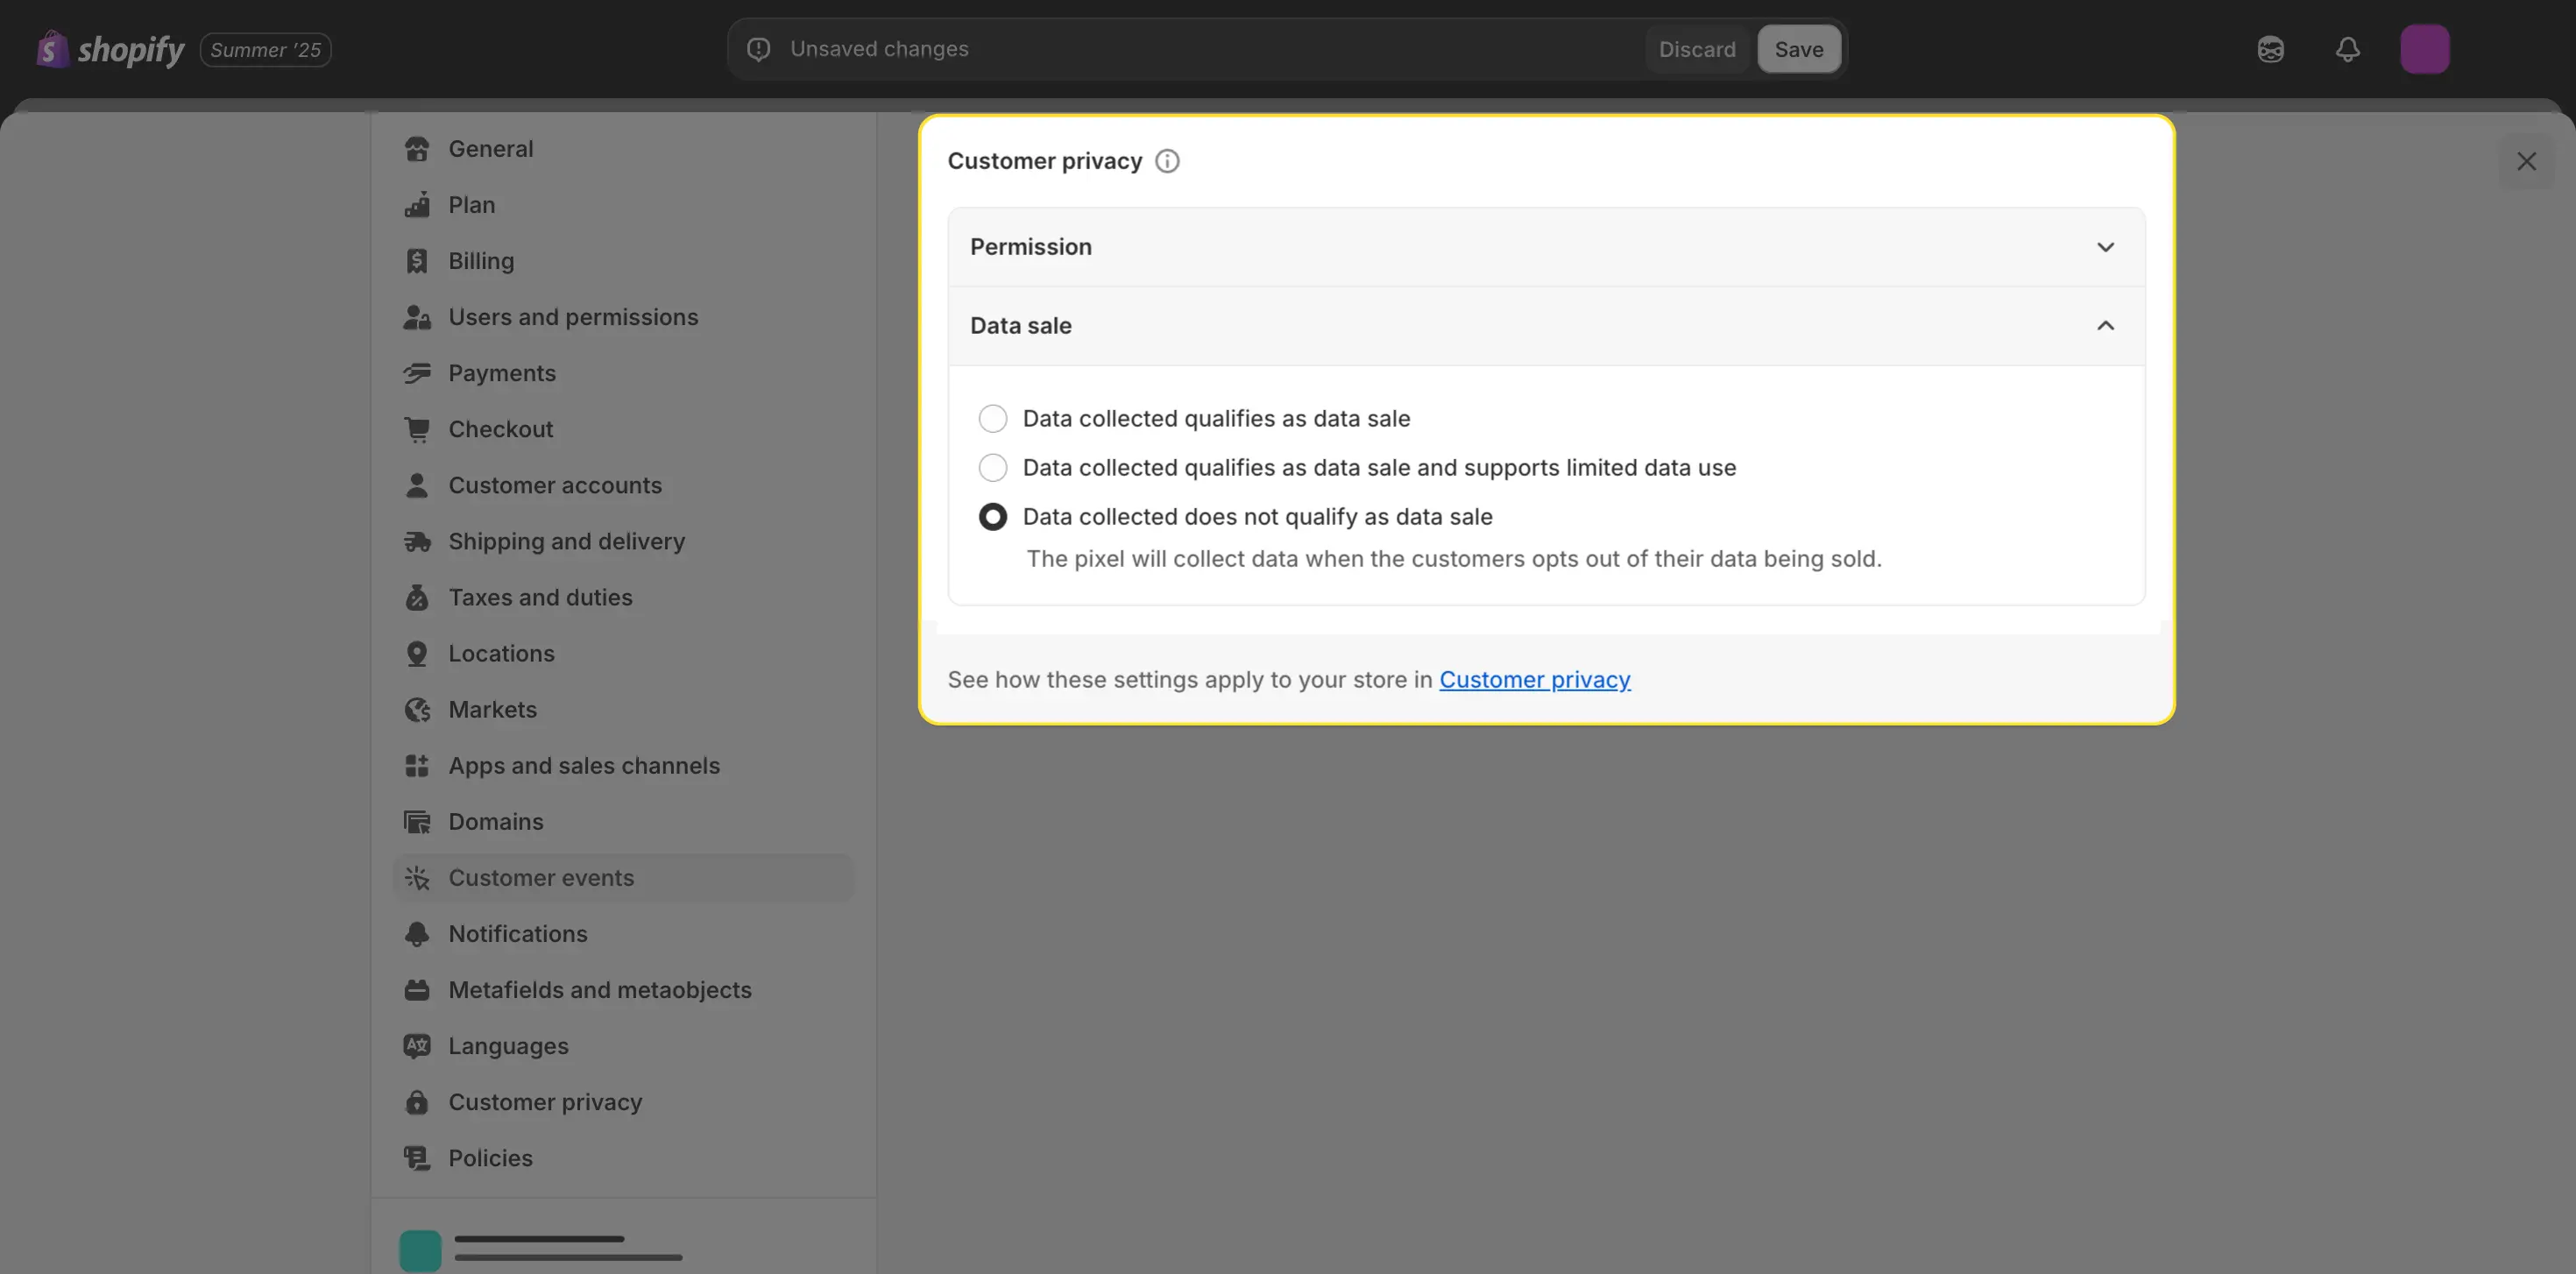2576x1274 pixels.
Task: Open Billing settings
Action: (623, 261)
